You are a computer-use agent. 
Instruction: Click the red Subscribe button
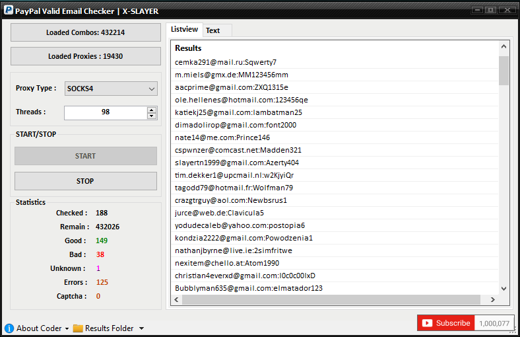point(446,323)
